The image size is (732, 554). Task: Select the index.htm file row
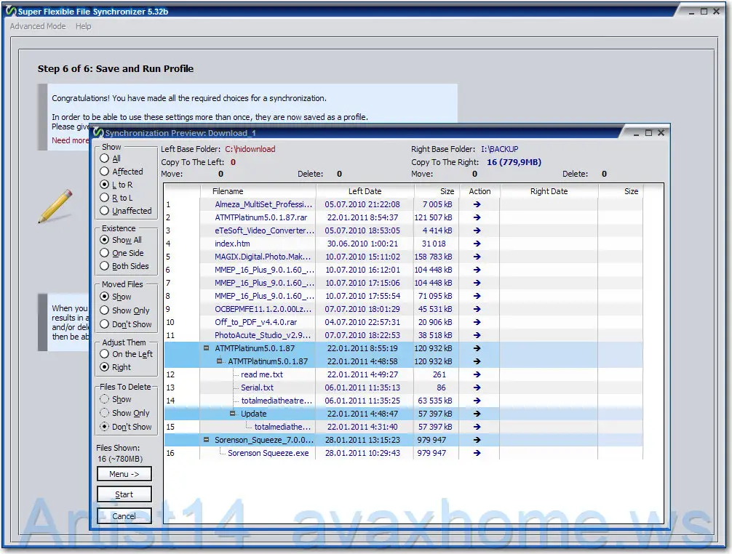pos(403,244)
